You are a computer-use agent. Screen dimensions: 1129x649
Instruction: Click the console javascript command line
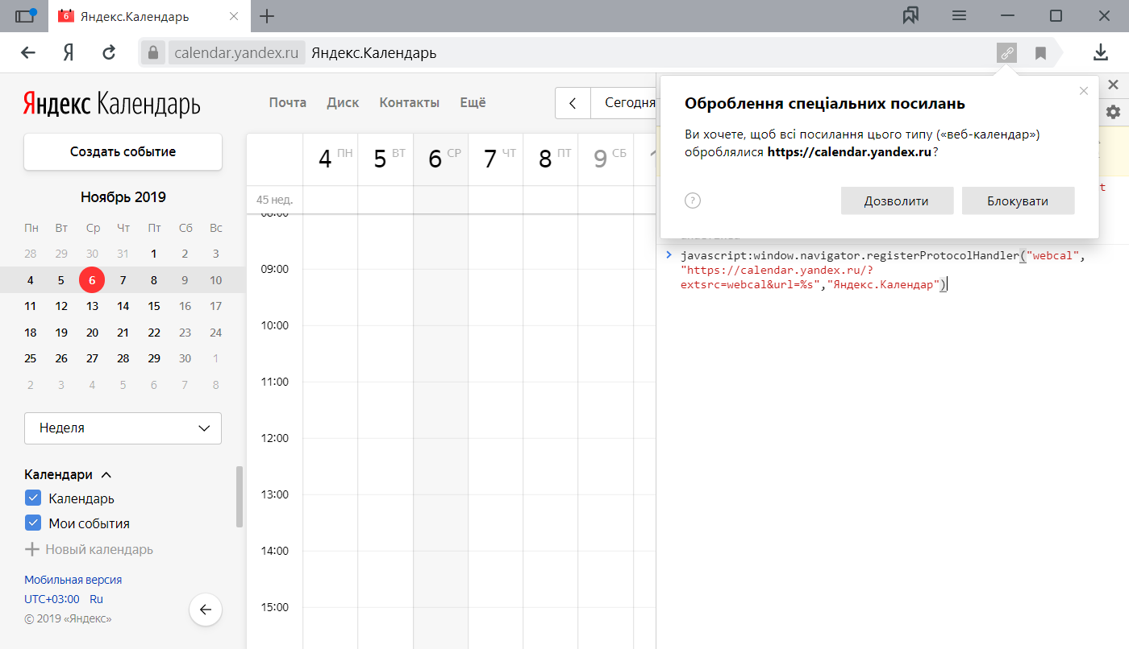893,271
